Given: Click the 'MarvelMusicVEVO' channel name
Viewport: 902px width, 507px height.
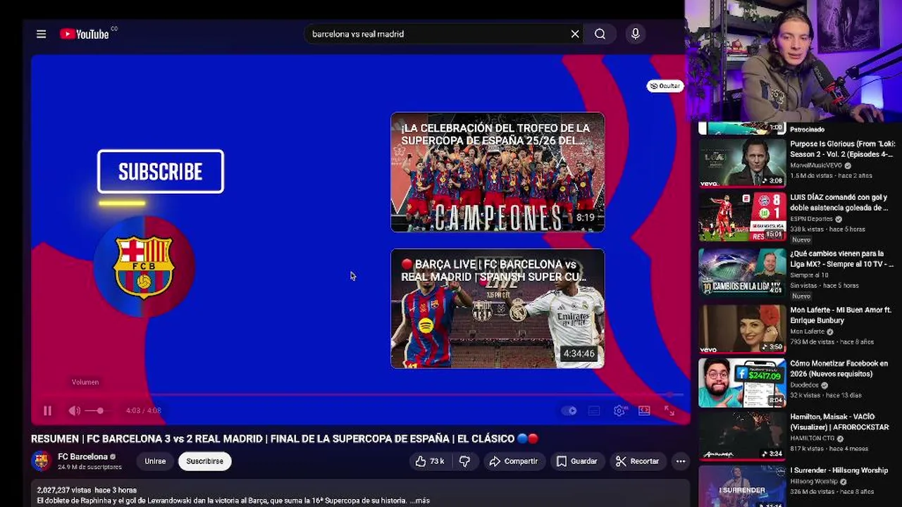Looking at the screenshot, I should click(x=816, y=165).
